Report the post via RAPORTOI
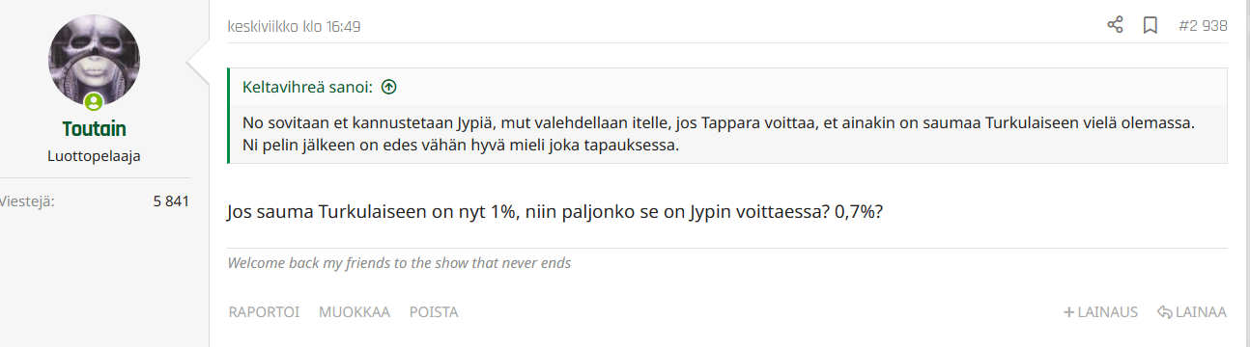Image resolution: width=1250 pixels, height=347 pixels. pyautogui.click(x=264, y=312)
